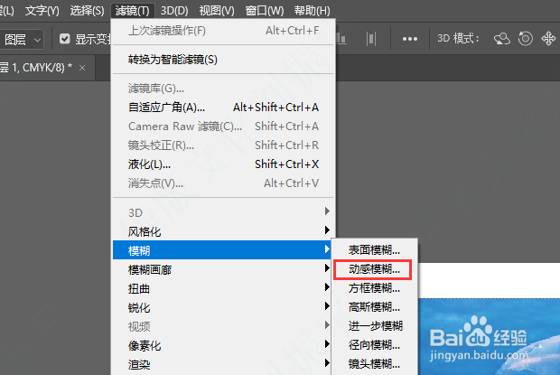Click the align bottom edges icon
Image resolution: width=560 pixels, height=375 pixels.
pos(341,39)
